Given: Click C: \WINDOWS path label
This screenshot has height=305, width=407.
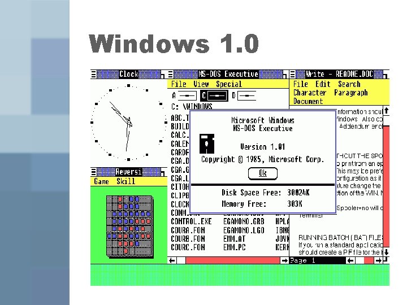Looking at the screenshot, I should pos(192,106).
